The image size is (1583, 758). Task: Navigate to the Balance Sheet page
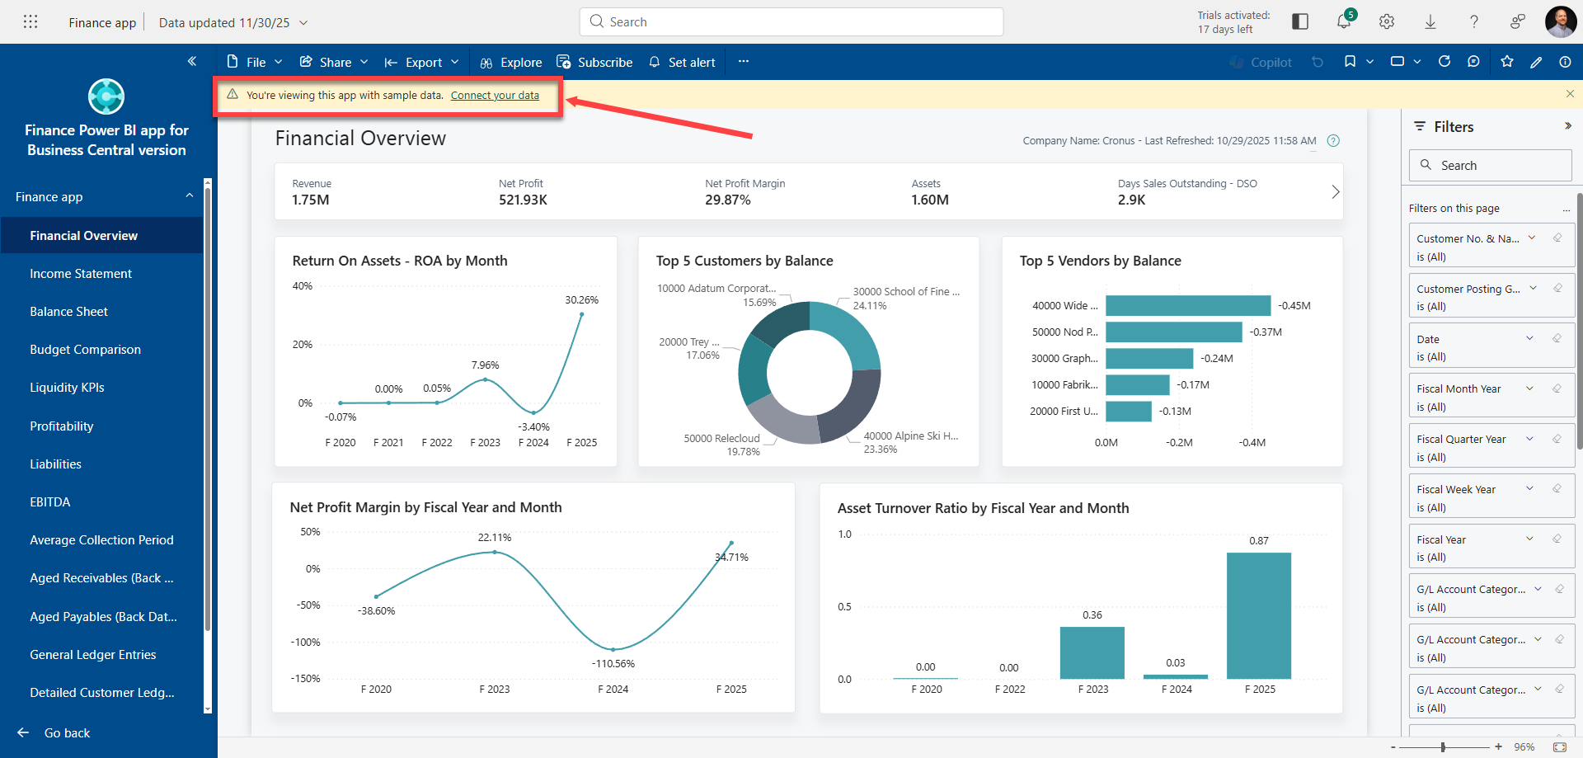click(x=69, y=312)
